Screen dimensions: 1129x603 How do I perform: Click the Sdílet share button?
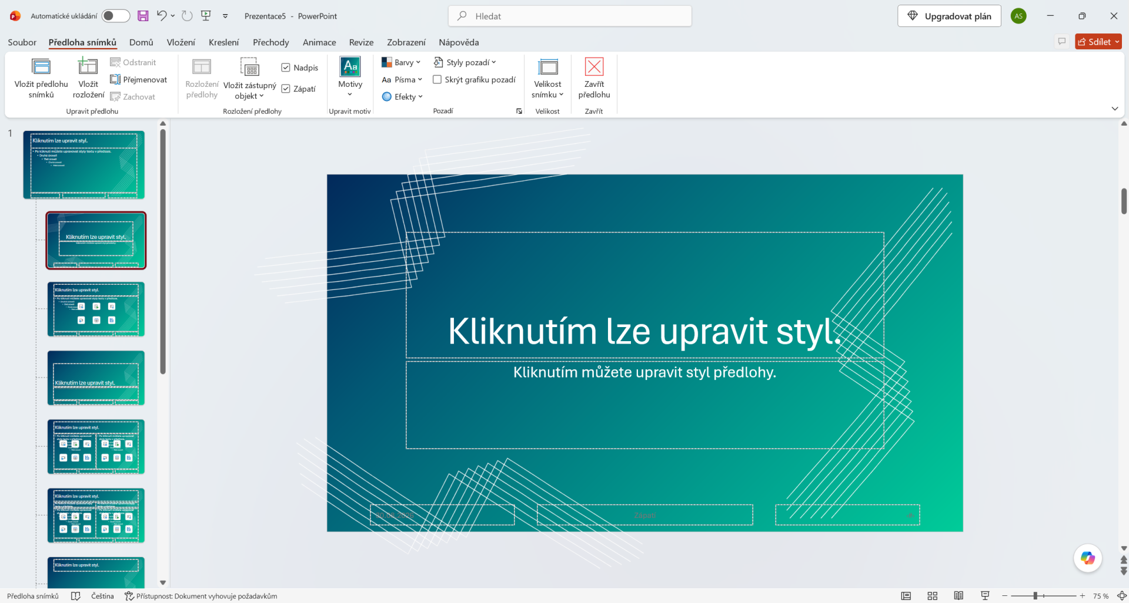click(x=1098, y=42)
